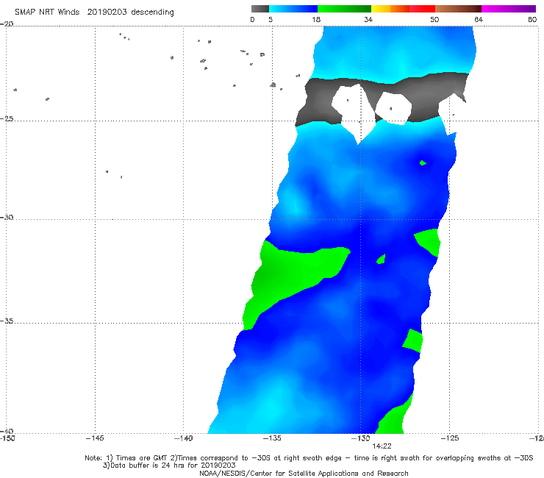Click the latitude axis label "-25"
The width and height of the screenshot is (544, 478).
(7, 118)
